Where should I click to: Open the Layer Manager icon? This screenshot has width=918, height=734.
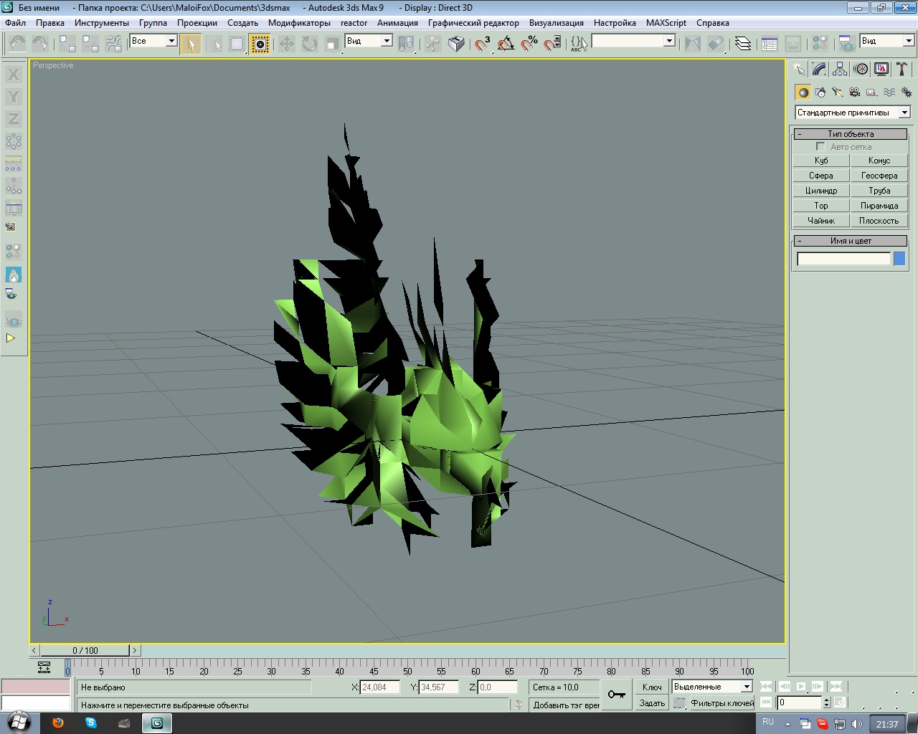743,44
